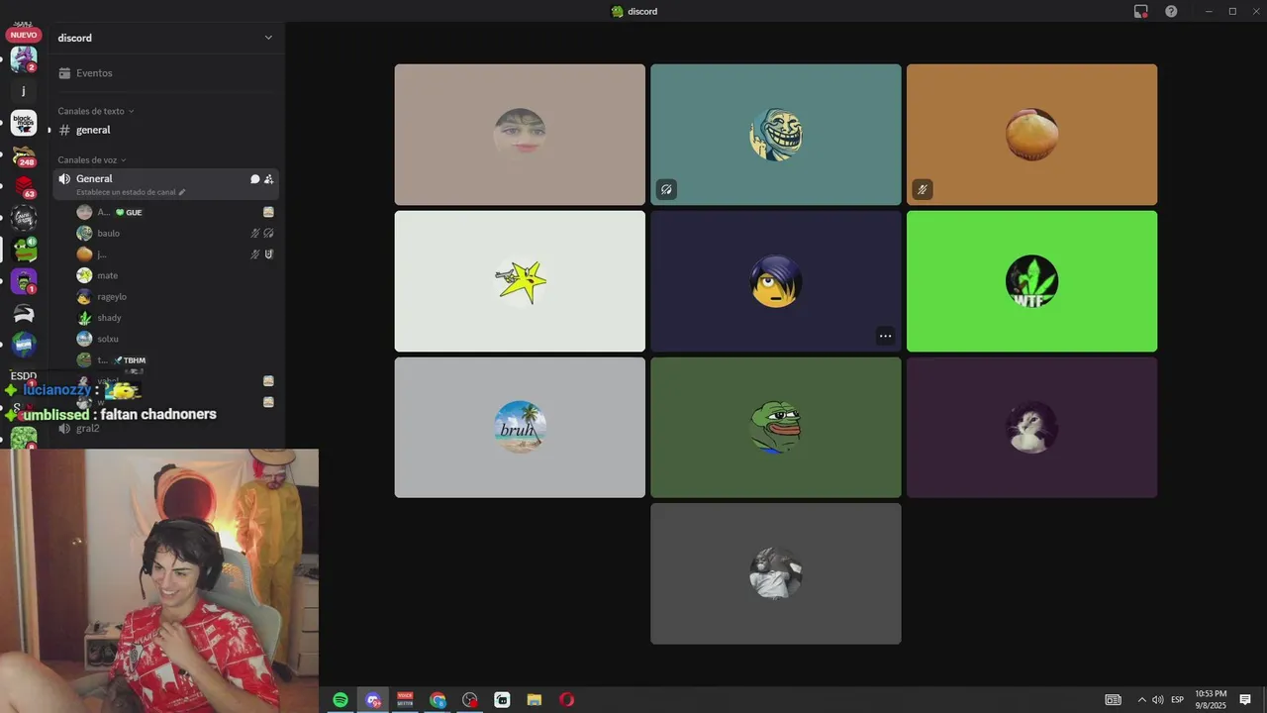
Task: Focus the green WTF leaf avatar tile
Action: 1031,281
